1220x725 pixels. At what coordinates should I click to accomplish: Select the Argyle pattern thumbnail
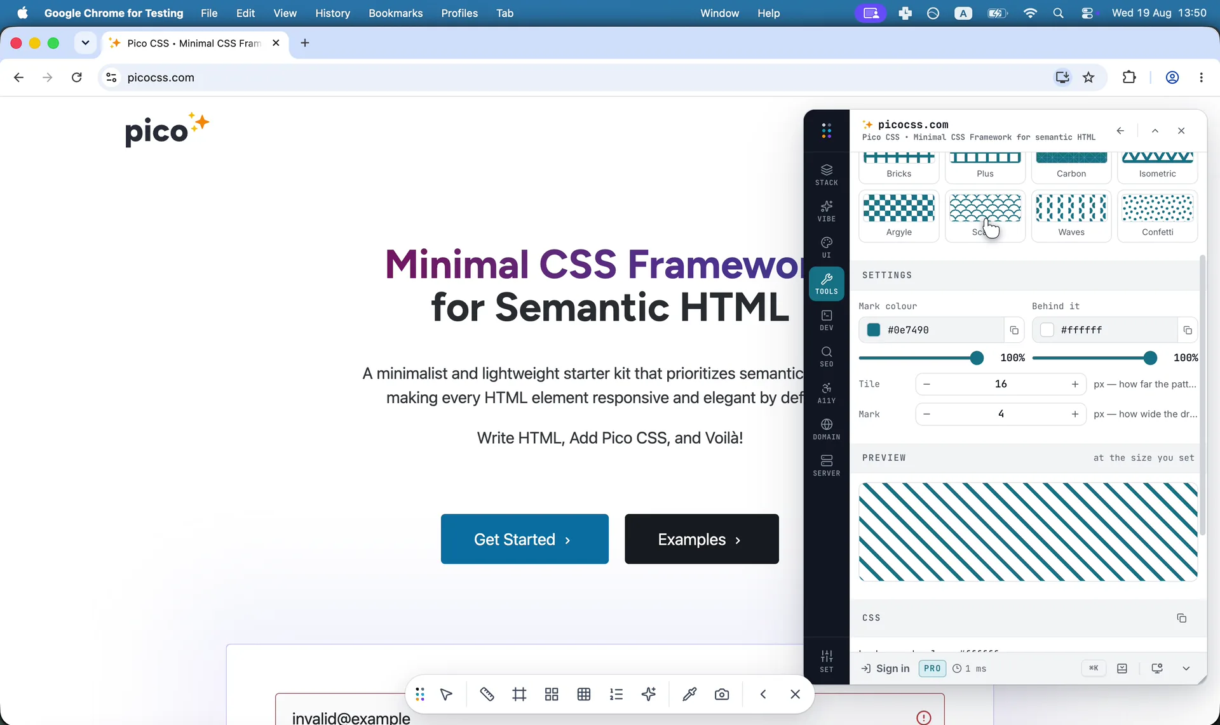(899, 216)
